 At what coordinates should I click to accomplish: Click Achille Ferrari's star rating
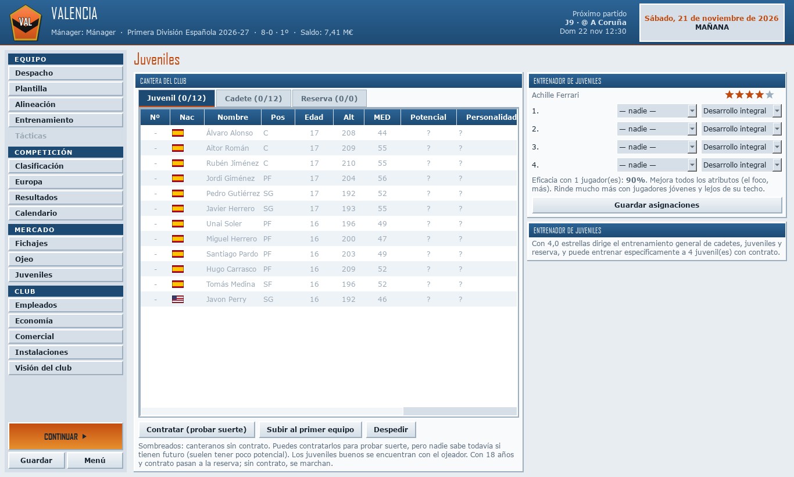[749, 95]
